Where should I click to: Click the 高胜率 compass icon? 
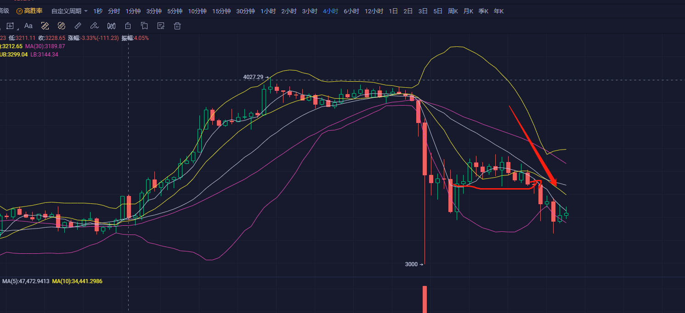coord(19,11)
